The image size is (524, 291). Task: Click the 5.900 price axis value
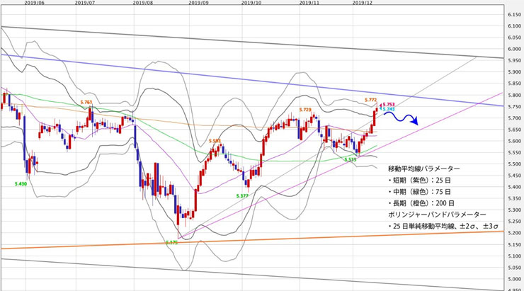515,72
